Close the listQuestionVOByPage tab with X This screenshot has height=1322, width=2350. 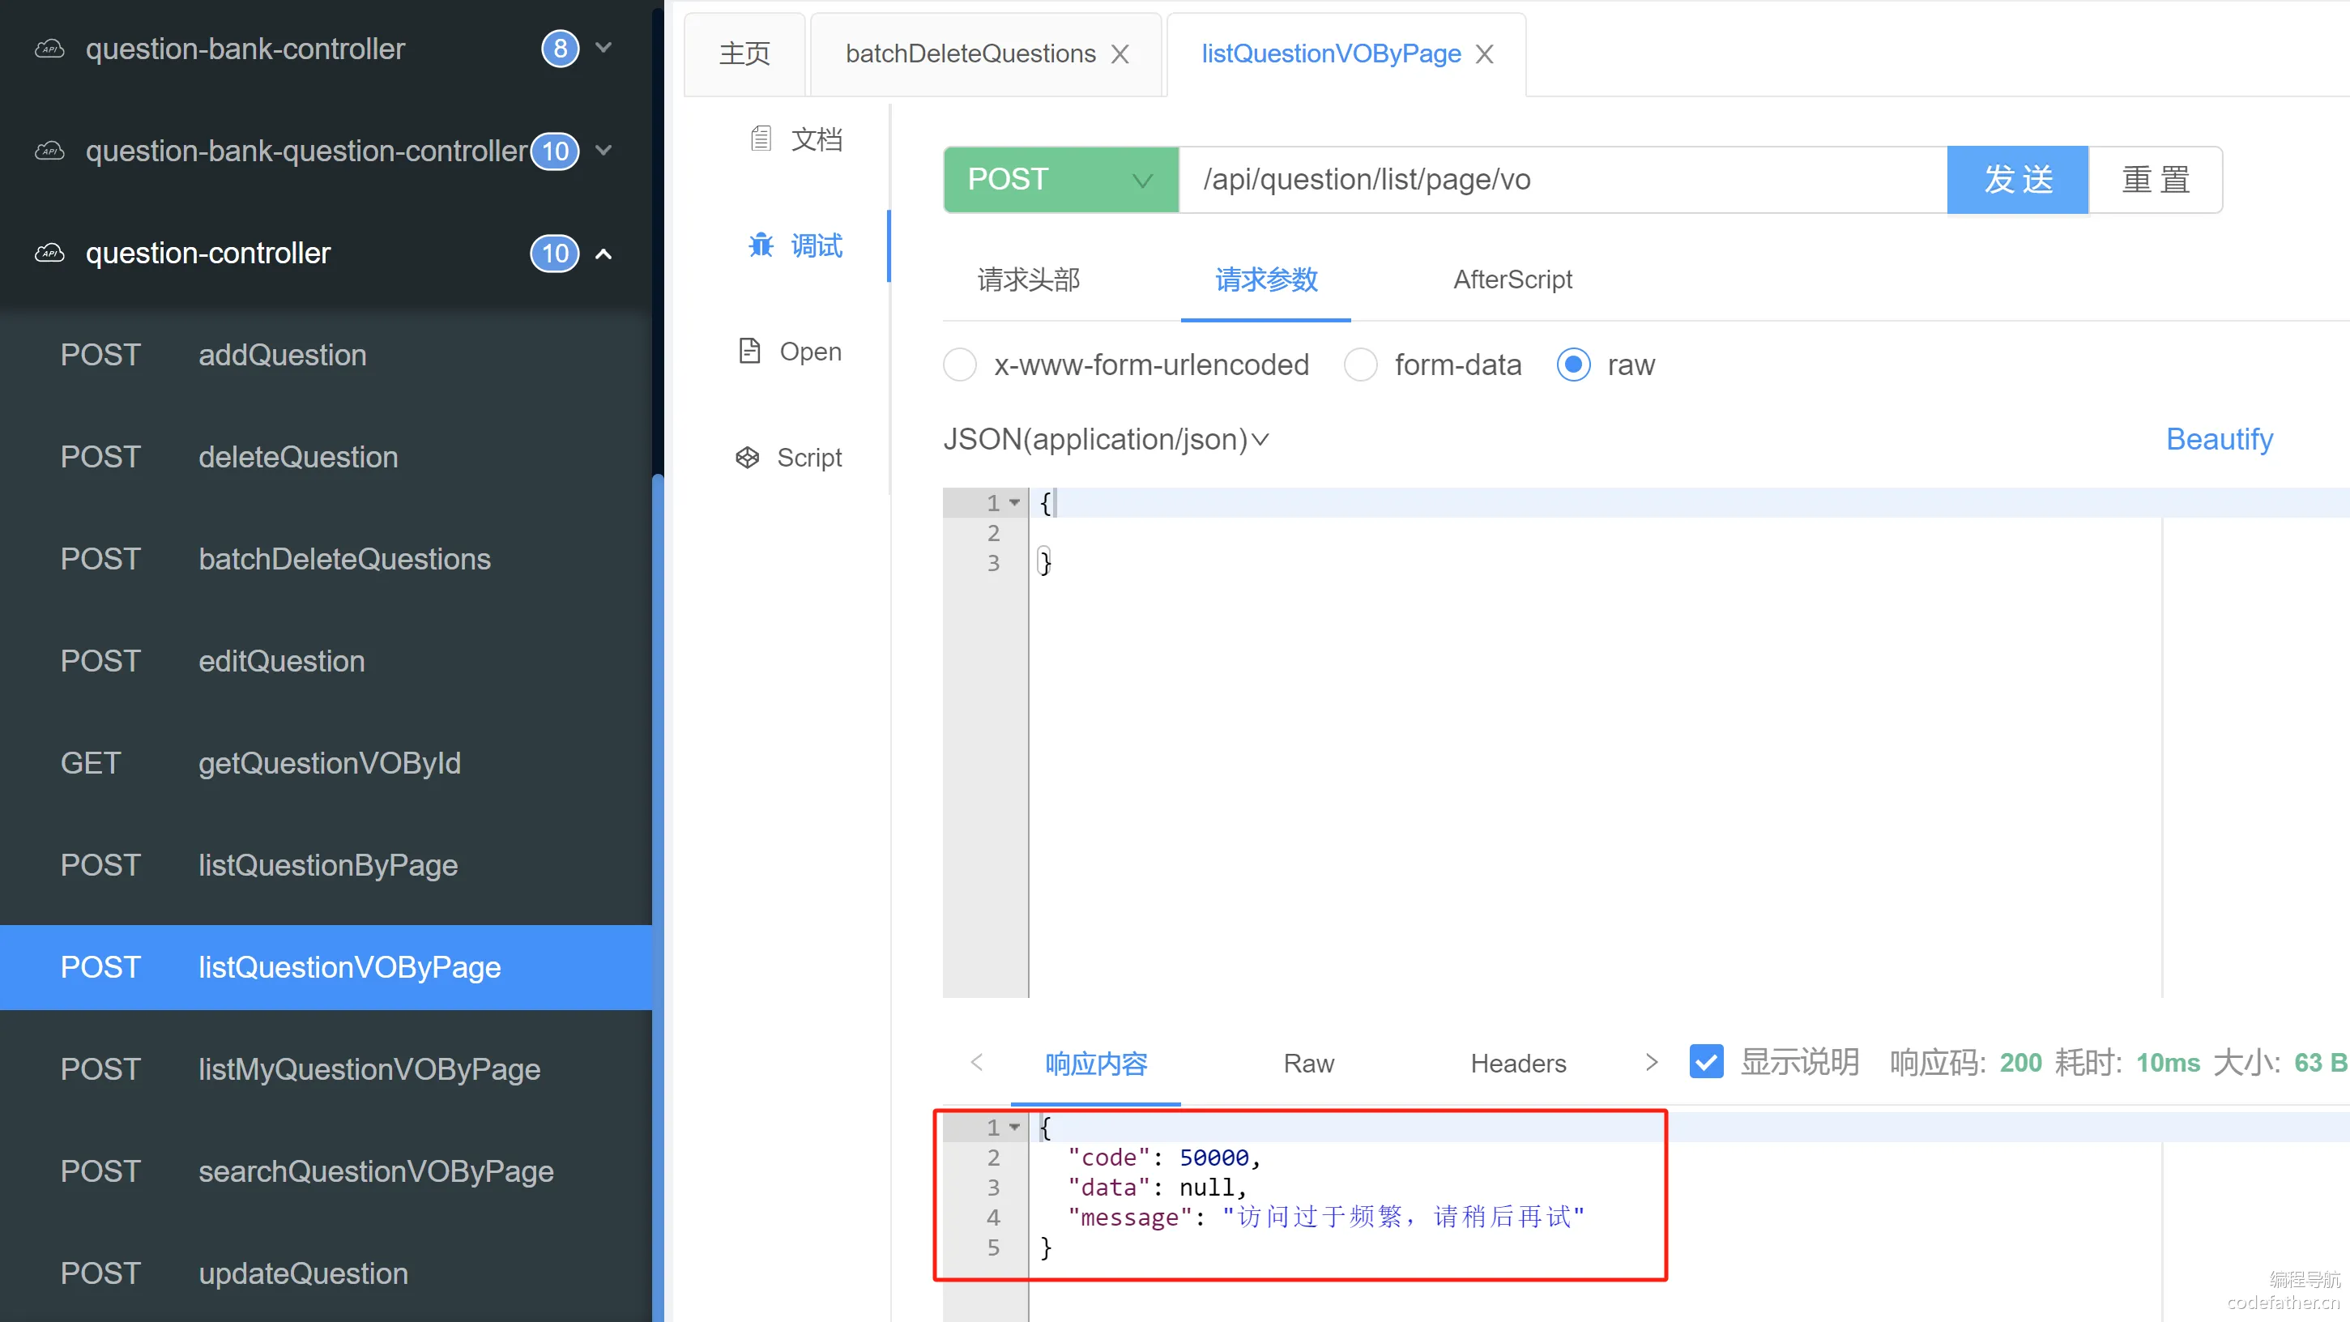pos(1485,55)
